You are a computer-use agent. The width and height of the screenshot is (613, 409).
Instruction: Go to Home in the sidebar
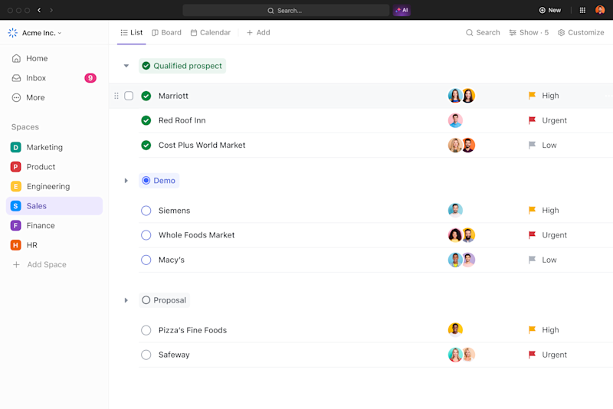(30, 59)
